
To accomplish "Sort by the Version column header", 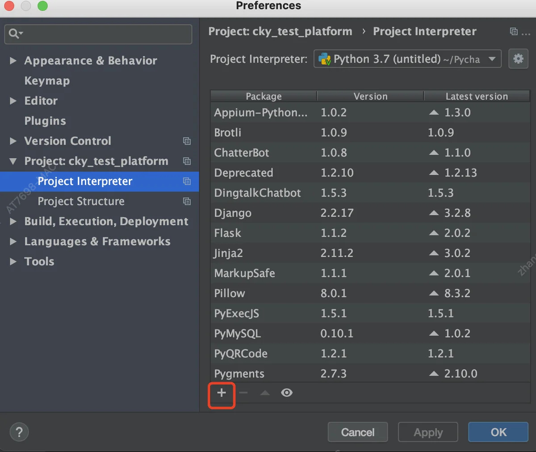I will tap(370, 97).
